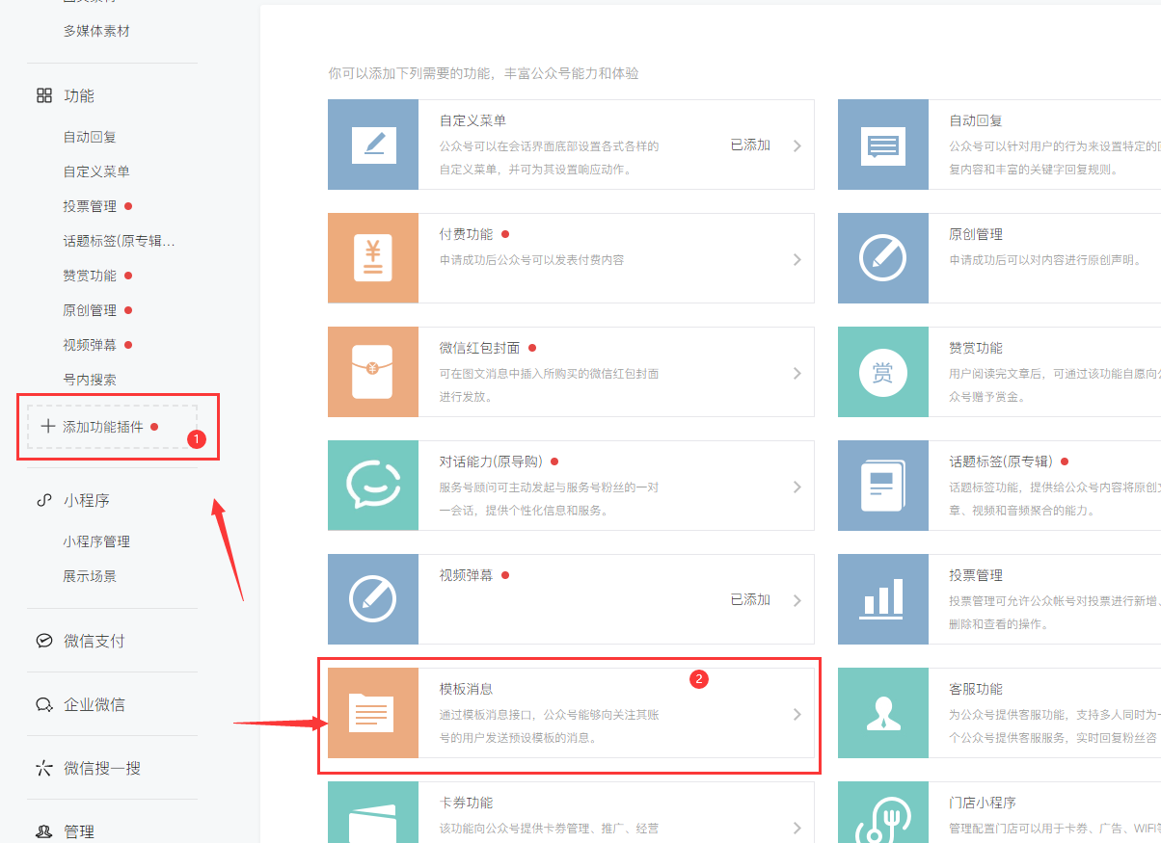This screenshot has height=843, width=1161.
Task: Expand the 视频弹幕 card chevron
Action: (x=797, y=600)
